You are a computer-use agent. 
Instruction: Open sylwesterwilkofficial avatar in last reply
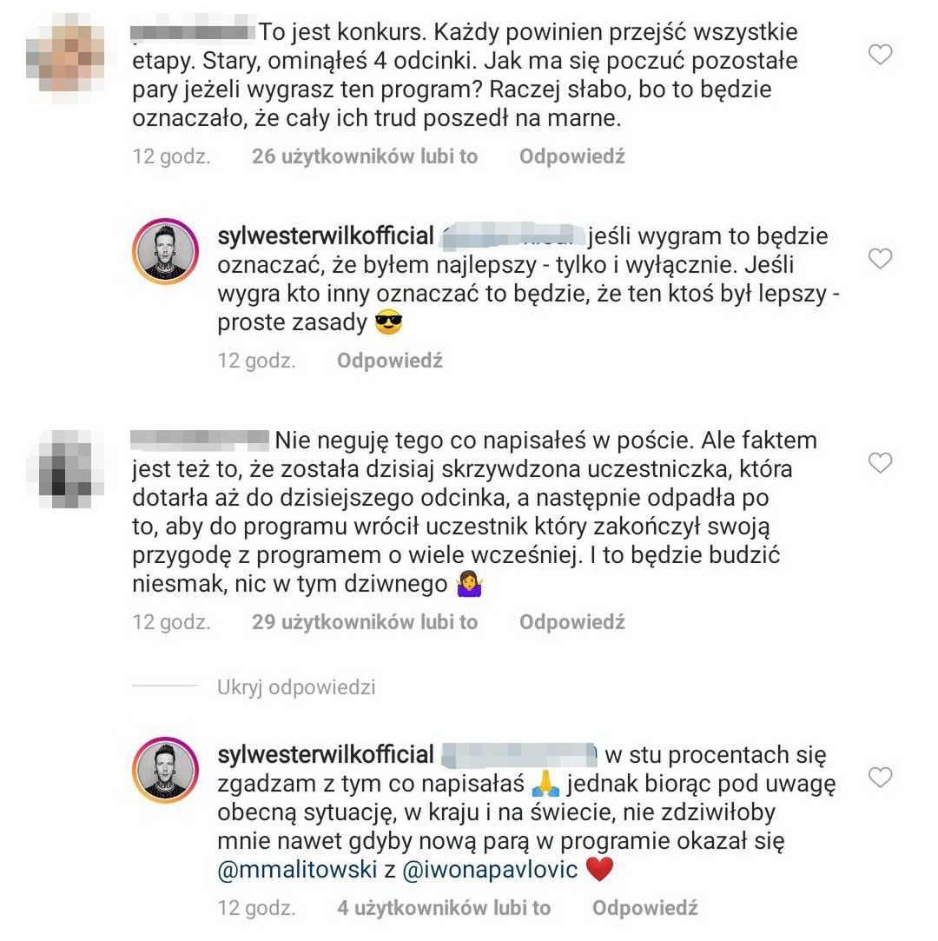coord(165,770)
